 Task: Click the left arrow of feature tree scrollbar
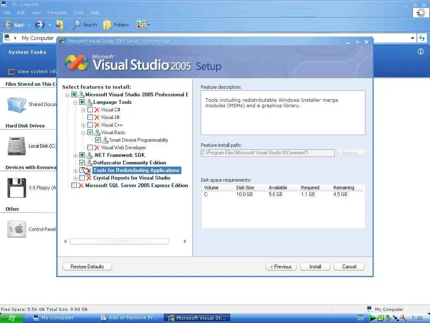(x=65, y=241)
